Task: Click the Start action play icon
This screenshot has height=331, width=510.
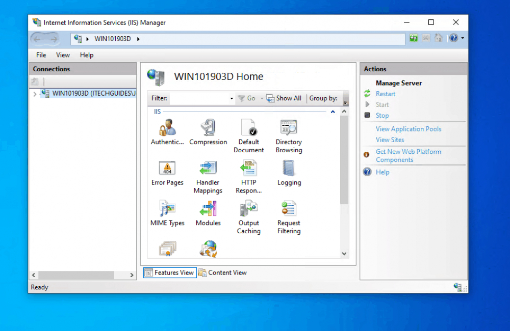Action: [367, 104]
